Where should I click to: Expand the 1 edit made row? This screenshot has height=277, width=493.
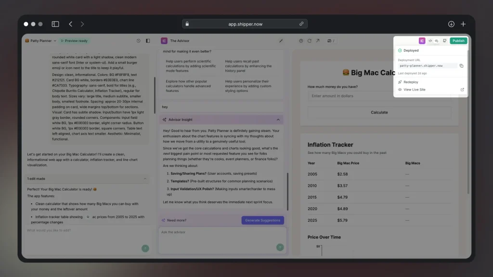pyautogui.click(x=87, y=179)
